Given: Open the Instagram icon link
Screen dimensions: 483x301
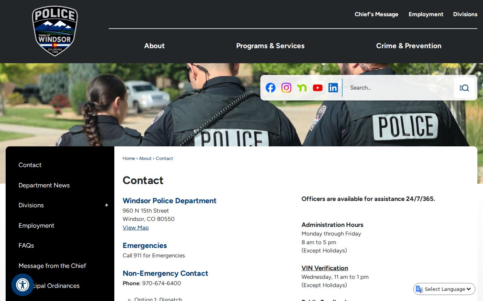Looking at the screenshot, I should pos(286,88).
